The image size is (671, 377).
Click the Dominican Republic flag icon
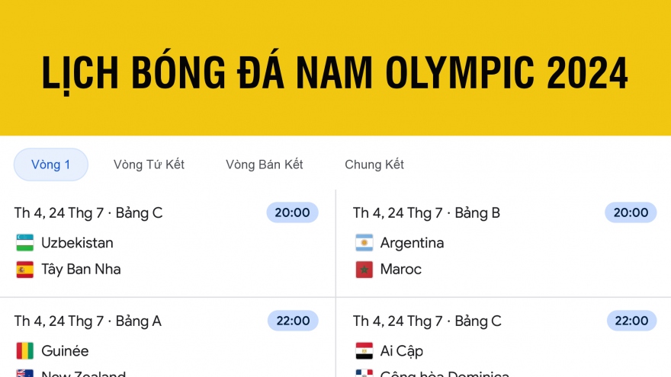click(x=364, y=373)
